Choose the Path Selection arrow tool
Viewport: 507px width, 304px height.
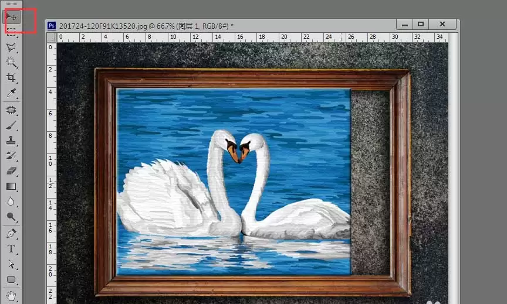point(11,264)
